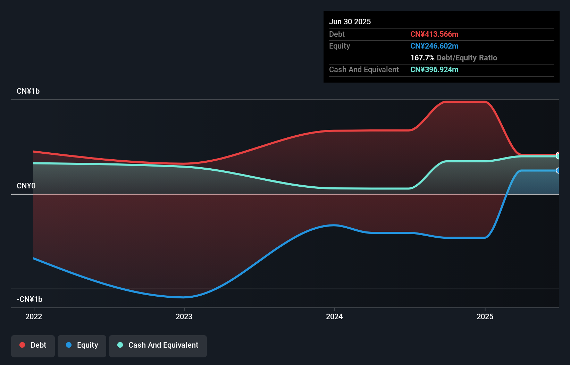Click the blue CN¥246.602m equity value
Image resolution: width=570 pixels, height=365 pixels.
[434, 46]
